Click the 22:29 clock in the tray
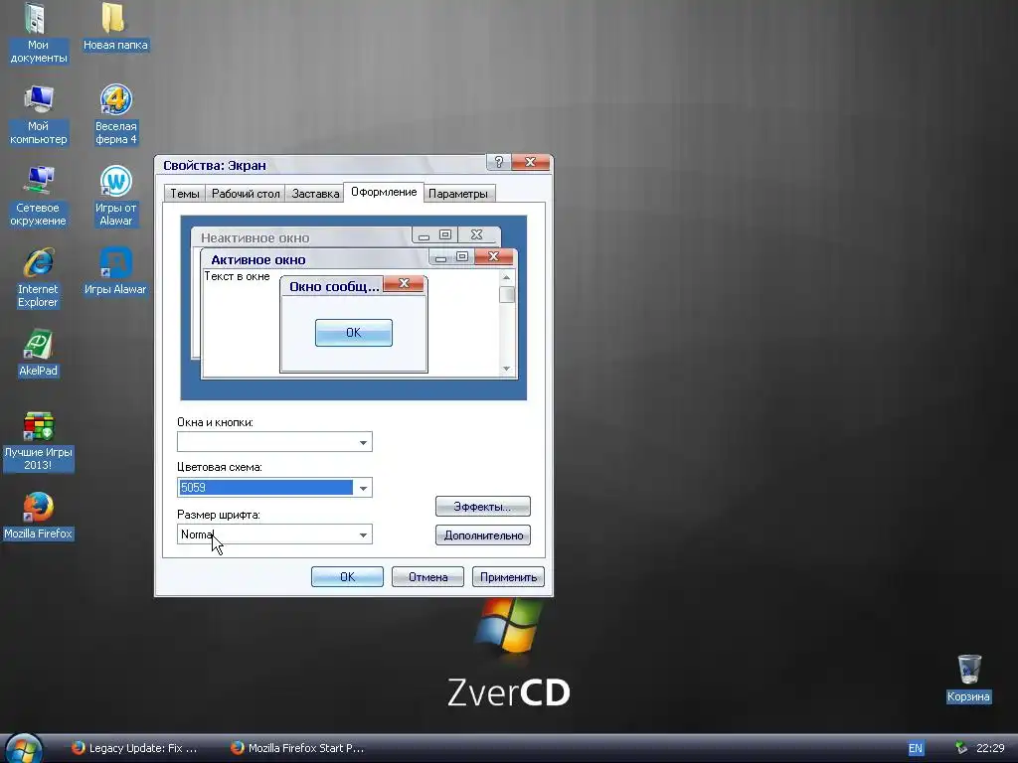Screen dimensions: 1018x763 (x=990, y=748)
